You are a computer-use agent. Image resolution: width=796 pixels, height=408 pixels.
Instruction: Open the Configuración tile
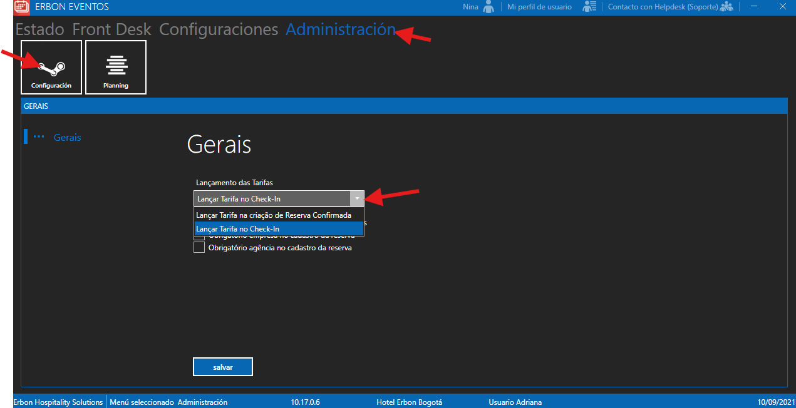51,67
